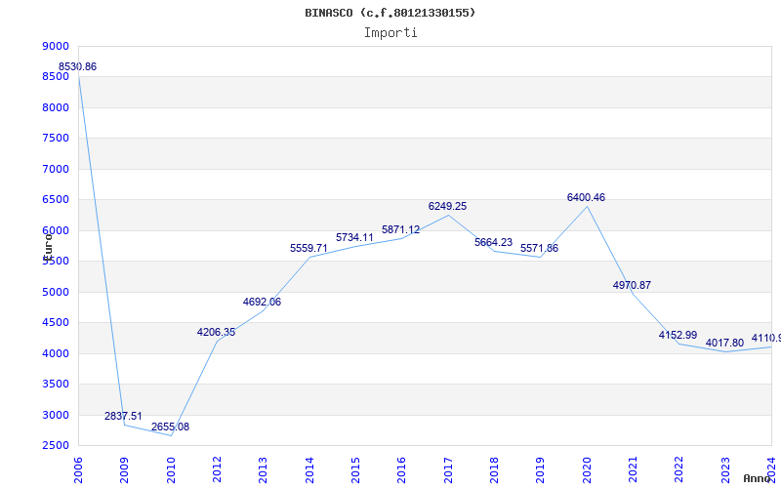Click the 2023 x-axis year label
781x488 pixels.
(x=725, y=470)
